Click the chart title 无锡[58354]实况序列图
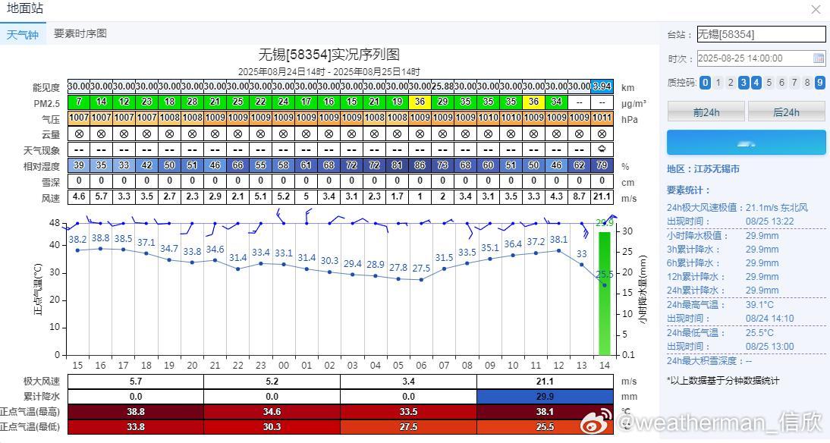830x443 pixels. (329, 55)
